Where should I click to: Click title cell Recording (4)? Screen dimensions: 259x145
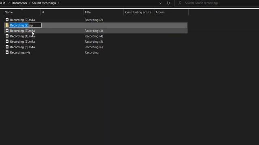tap(93, 36)
